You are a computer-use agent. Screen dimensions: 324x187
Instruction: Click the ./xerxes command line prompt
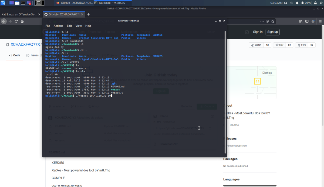pos(79,96)
